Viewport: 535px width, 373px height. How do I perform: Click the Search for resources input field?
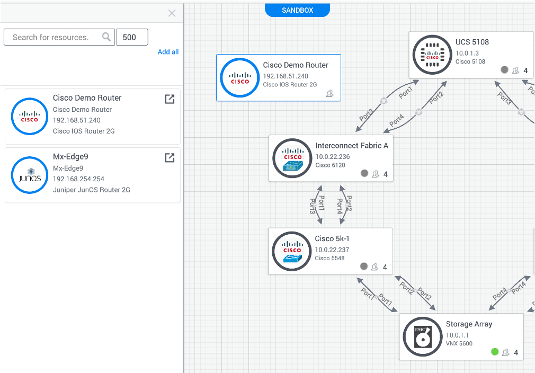pos(59,37)
